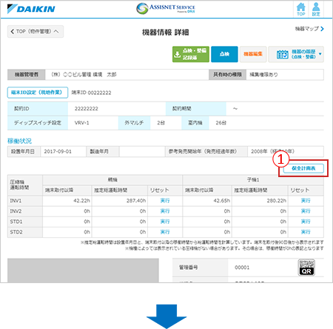Open the user settings (設定) icon
This screenshot has width=333, height=329.
pos(316,10)
